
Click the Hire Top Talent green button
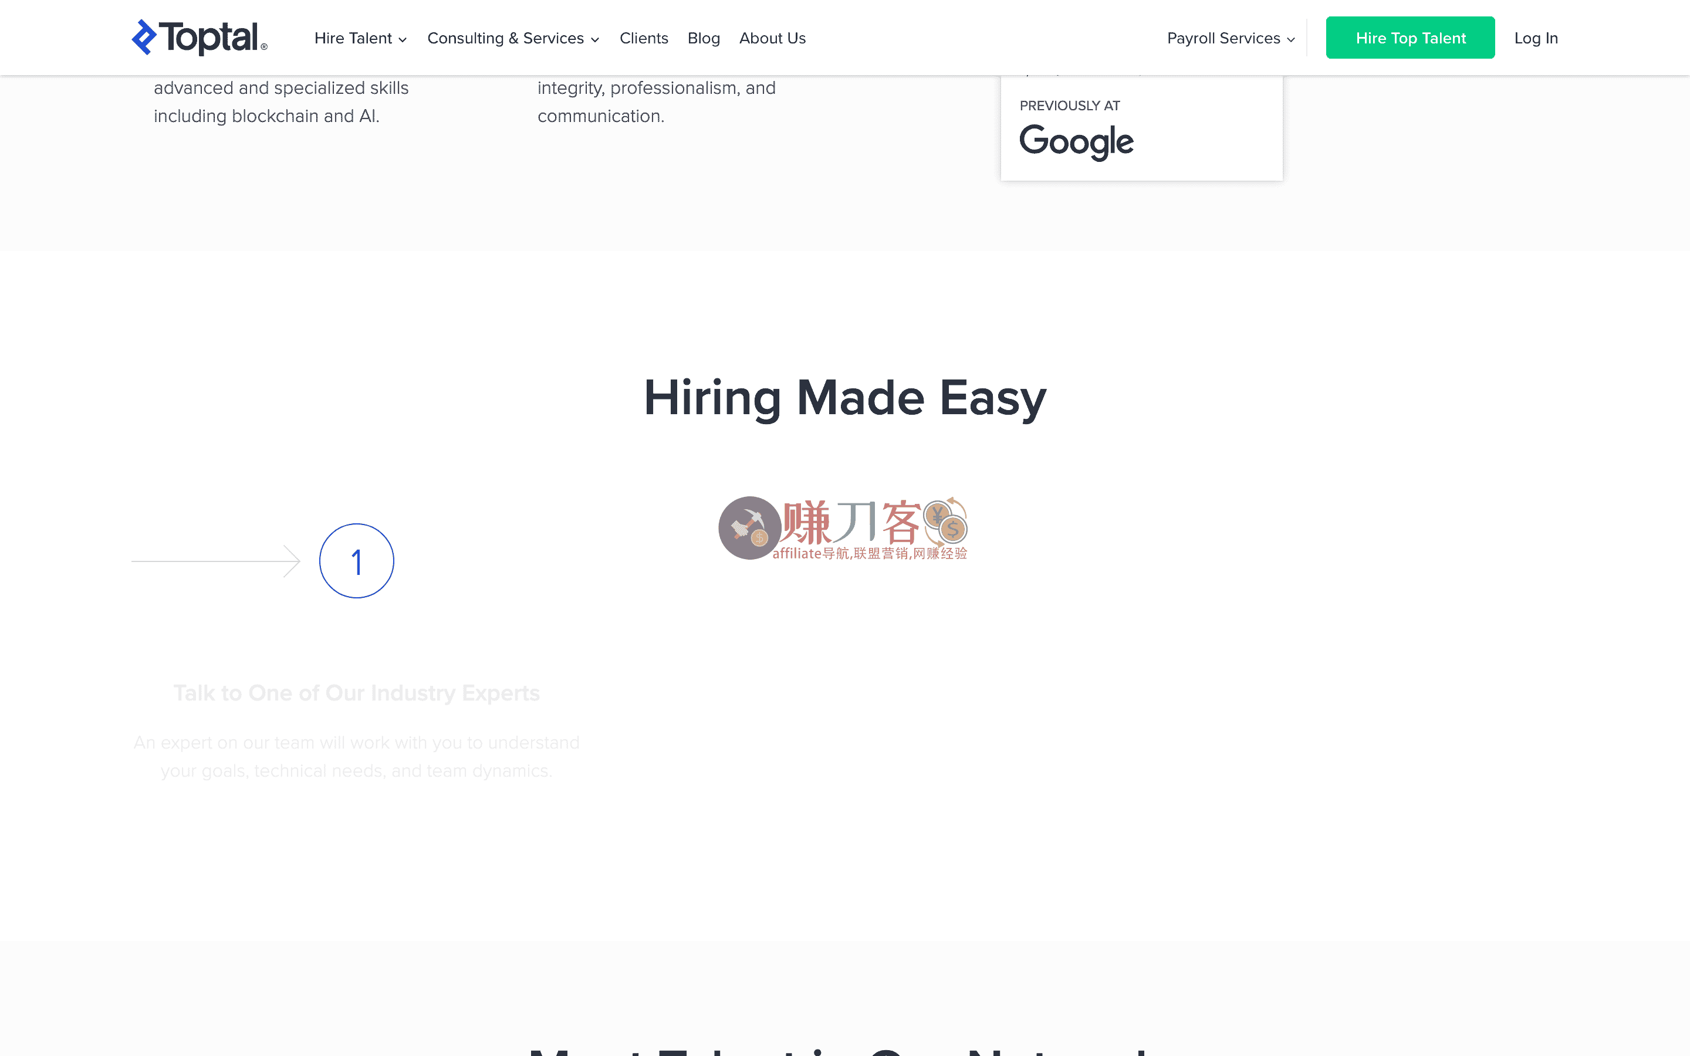tap(1410, 37)
